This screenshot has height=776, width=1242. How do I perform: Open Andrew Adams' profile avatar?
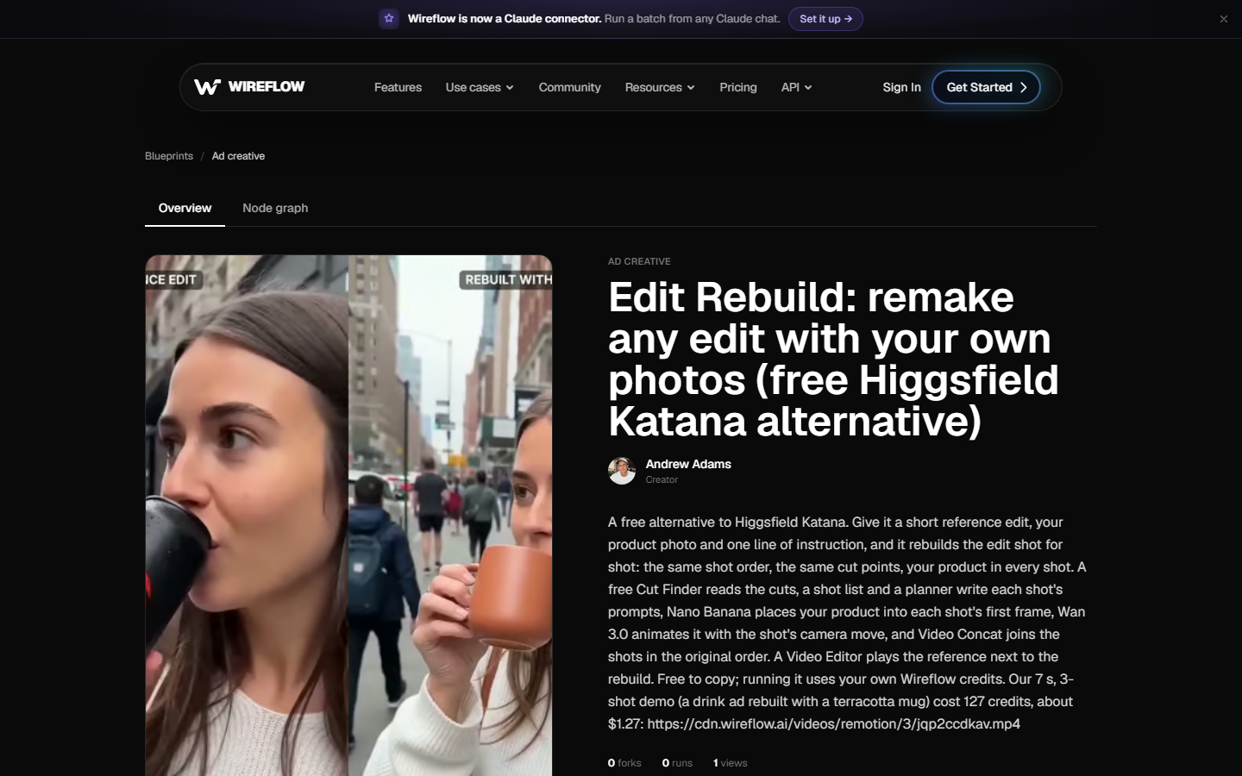coord(622,471)
